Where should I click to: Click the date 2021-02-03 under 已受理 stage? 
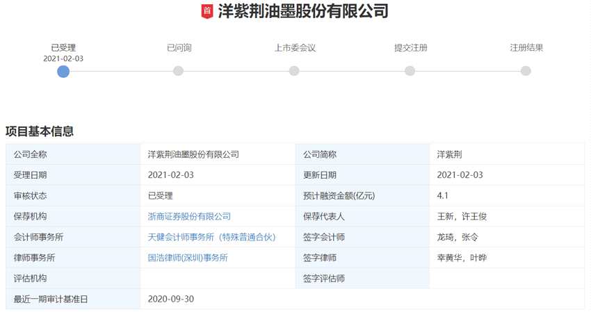63,58
